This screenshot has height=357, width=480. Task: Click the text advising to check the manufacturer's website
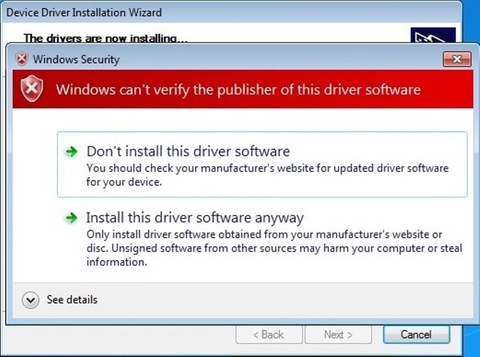point(267,175)
